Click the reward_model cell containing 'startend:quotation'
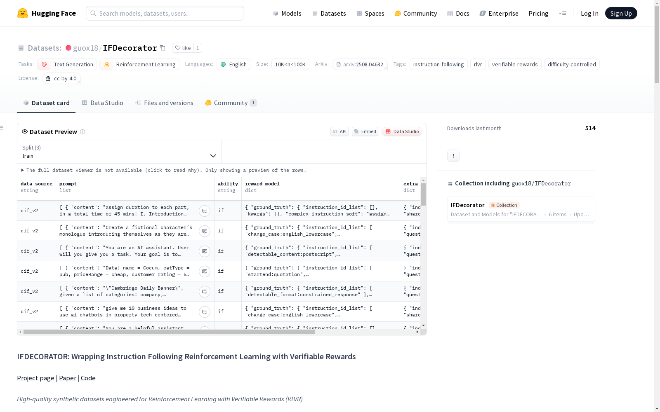 tap(321, 272)
